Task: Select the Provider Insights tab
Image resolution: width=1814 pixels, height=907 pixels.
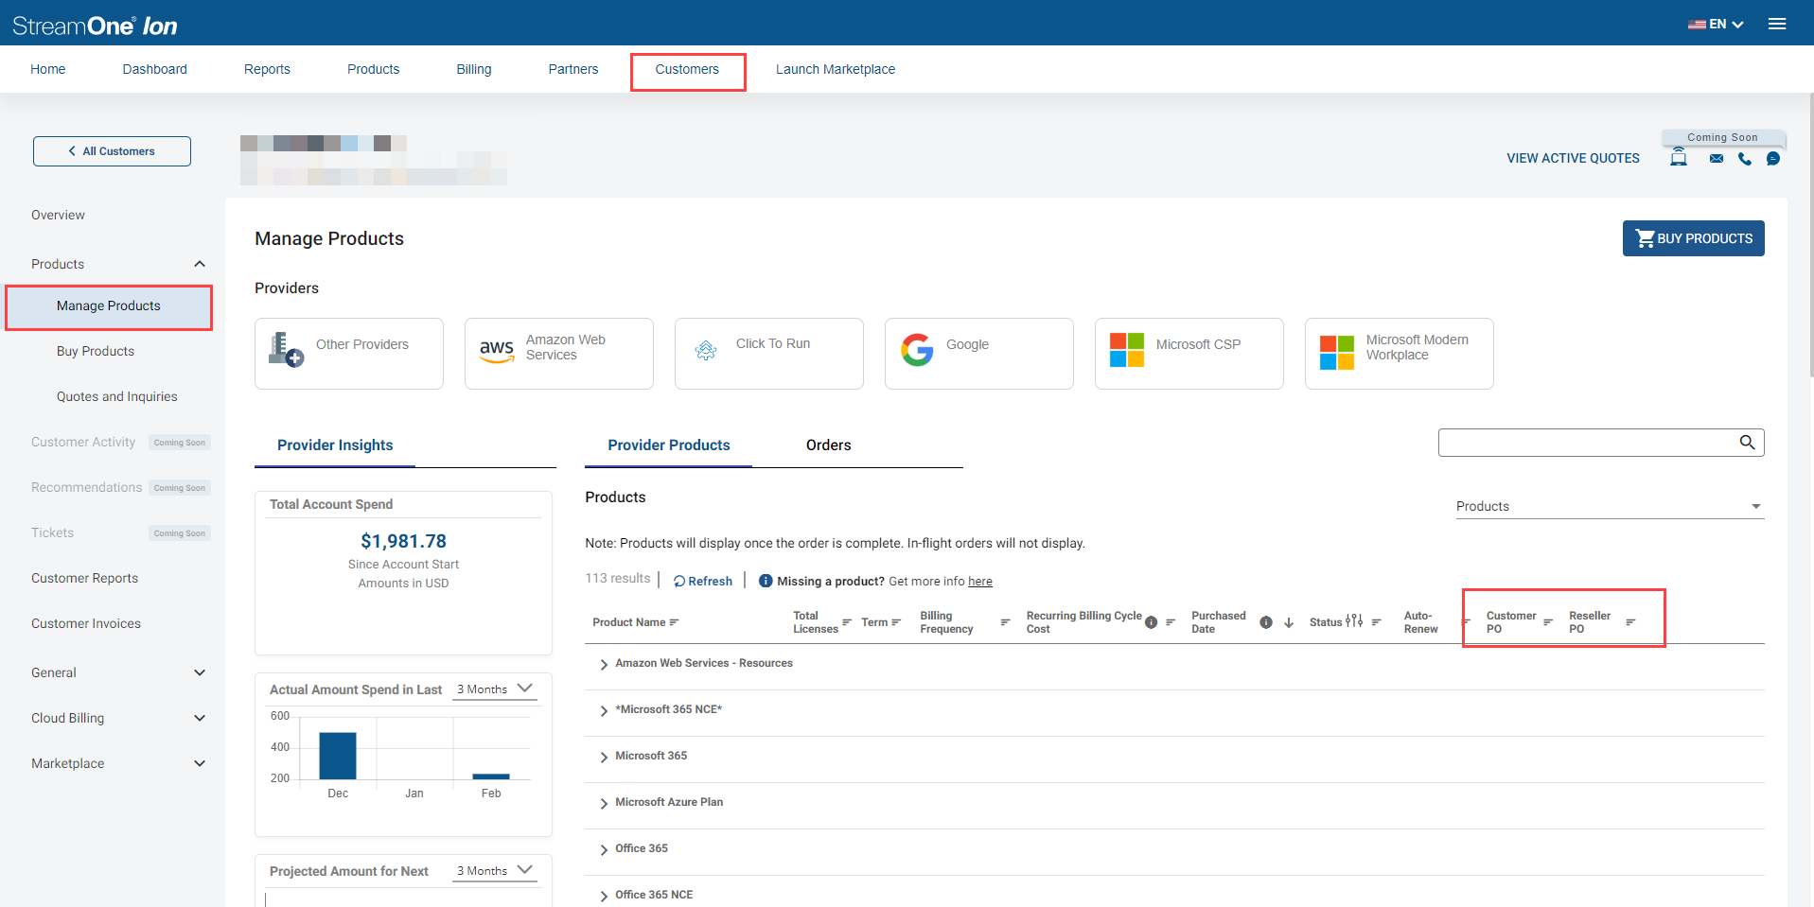Action: (x=335, y=445)
